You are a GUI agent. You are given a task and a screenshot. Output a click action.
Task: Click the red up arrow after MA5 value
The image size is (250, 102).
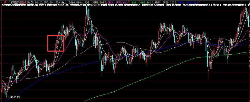coord(176,2)
